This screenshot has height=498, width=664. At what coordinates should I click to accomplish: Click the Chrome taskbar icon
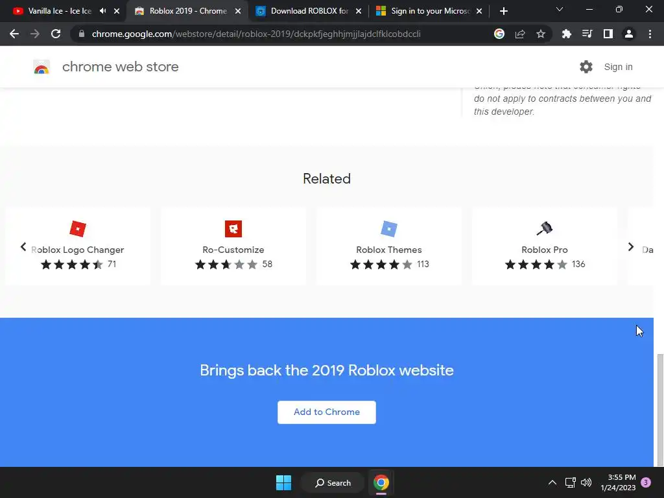[x=381, y=482]
